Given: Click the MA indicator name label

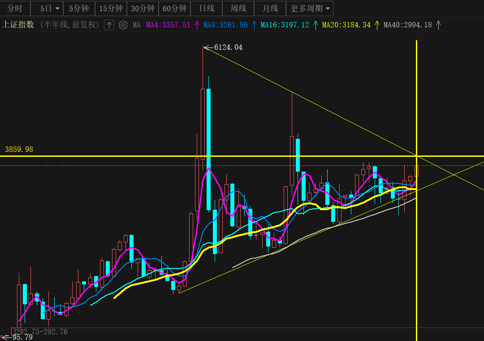Looking at the screenshot, I should 136,25.
